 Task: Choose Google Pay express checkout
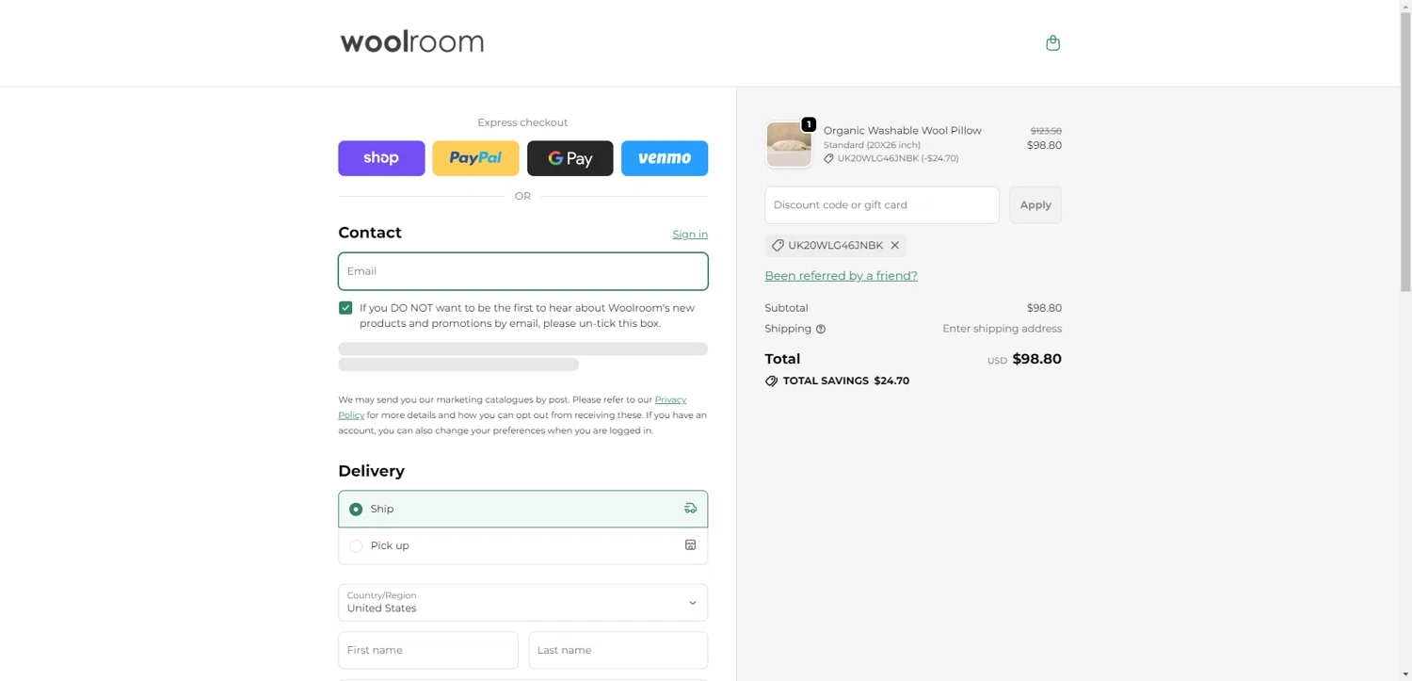coord(570,158)
